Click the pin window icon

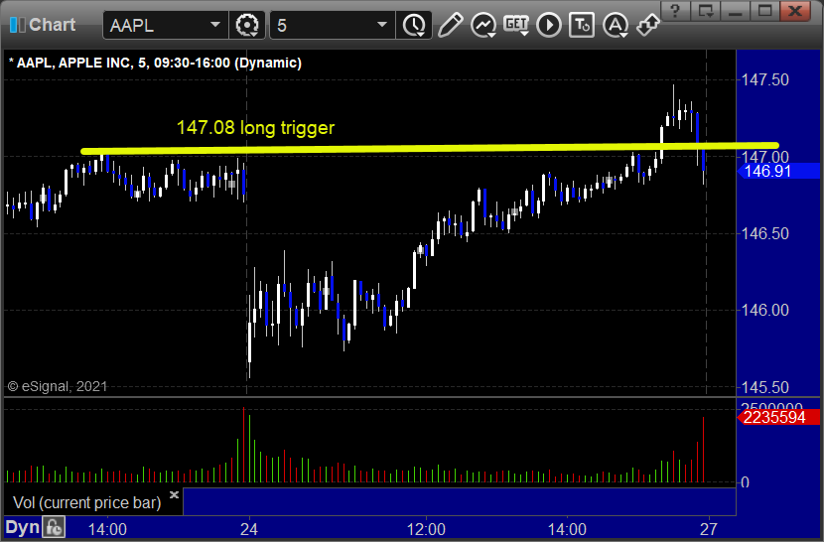tap(647, 25)
